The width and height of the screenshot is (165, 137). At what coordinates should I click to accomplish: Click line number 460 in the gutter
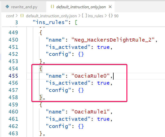click(13, 112)
